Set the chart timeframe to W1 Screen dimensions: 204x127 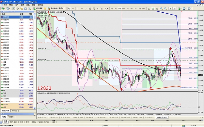pos(140,9)
